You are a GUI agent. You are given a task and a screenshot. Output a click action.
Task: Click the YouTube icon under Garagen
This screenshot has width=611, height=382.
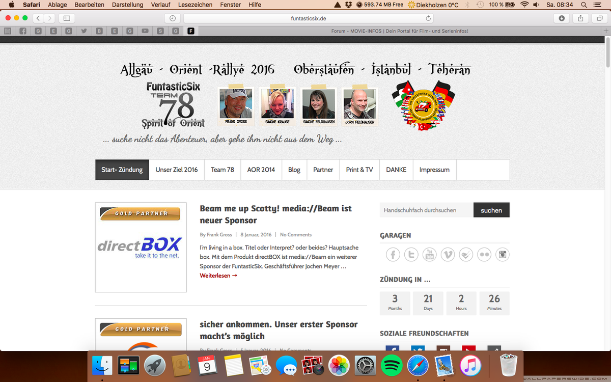click(x=429, y=254)
